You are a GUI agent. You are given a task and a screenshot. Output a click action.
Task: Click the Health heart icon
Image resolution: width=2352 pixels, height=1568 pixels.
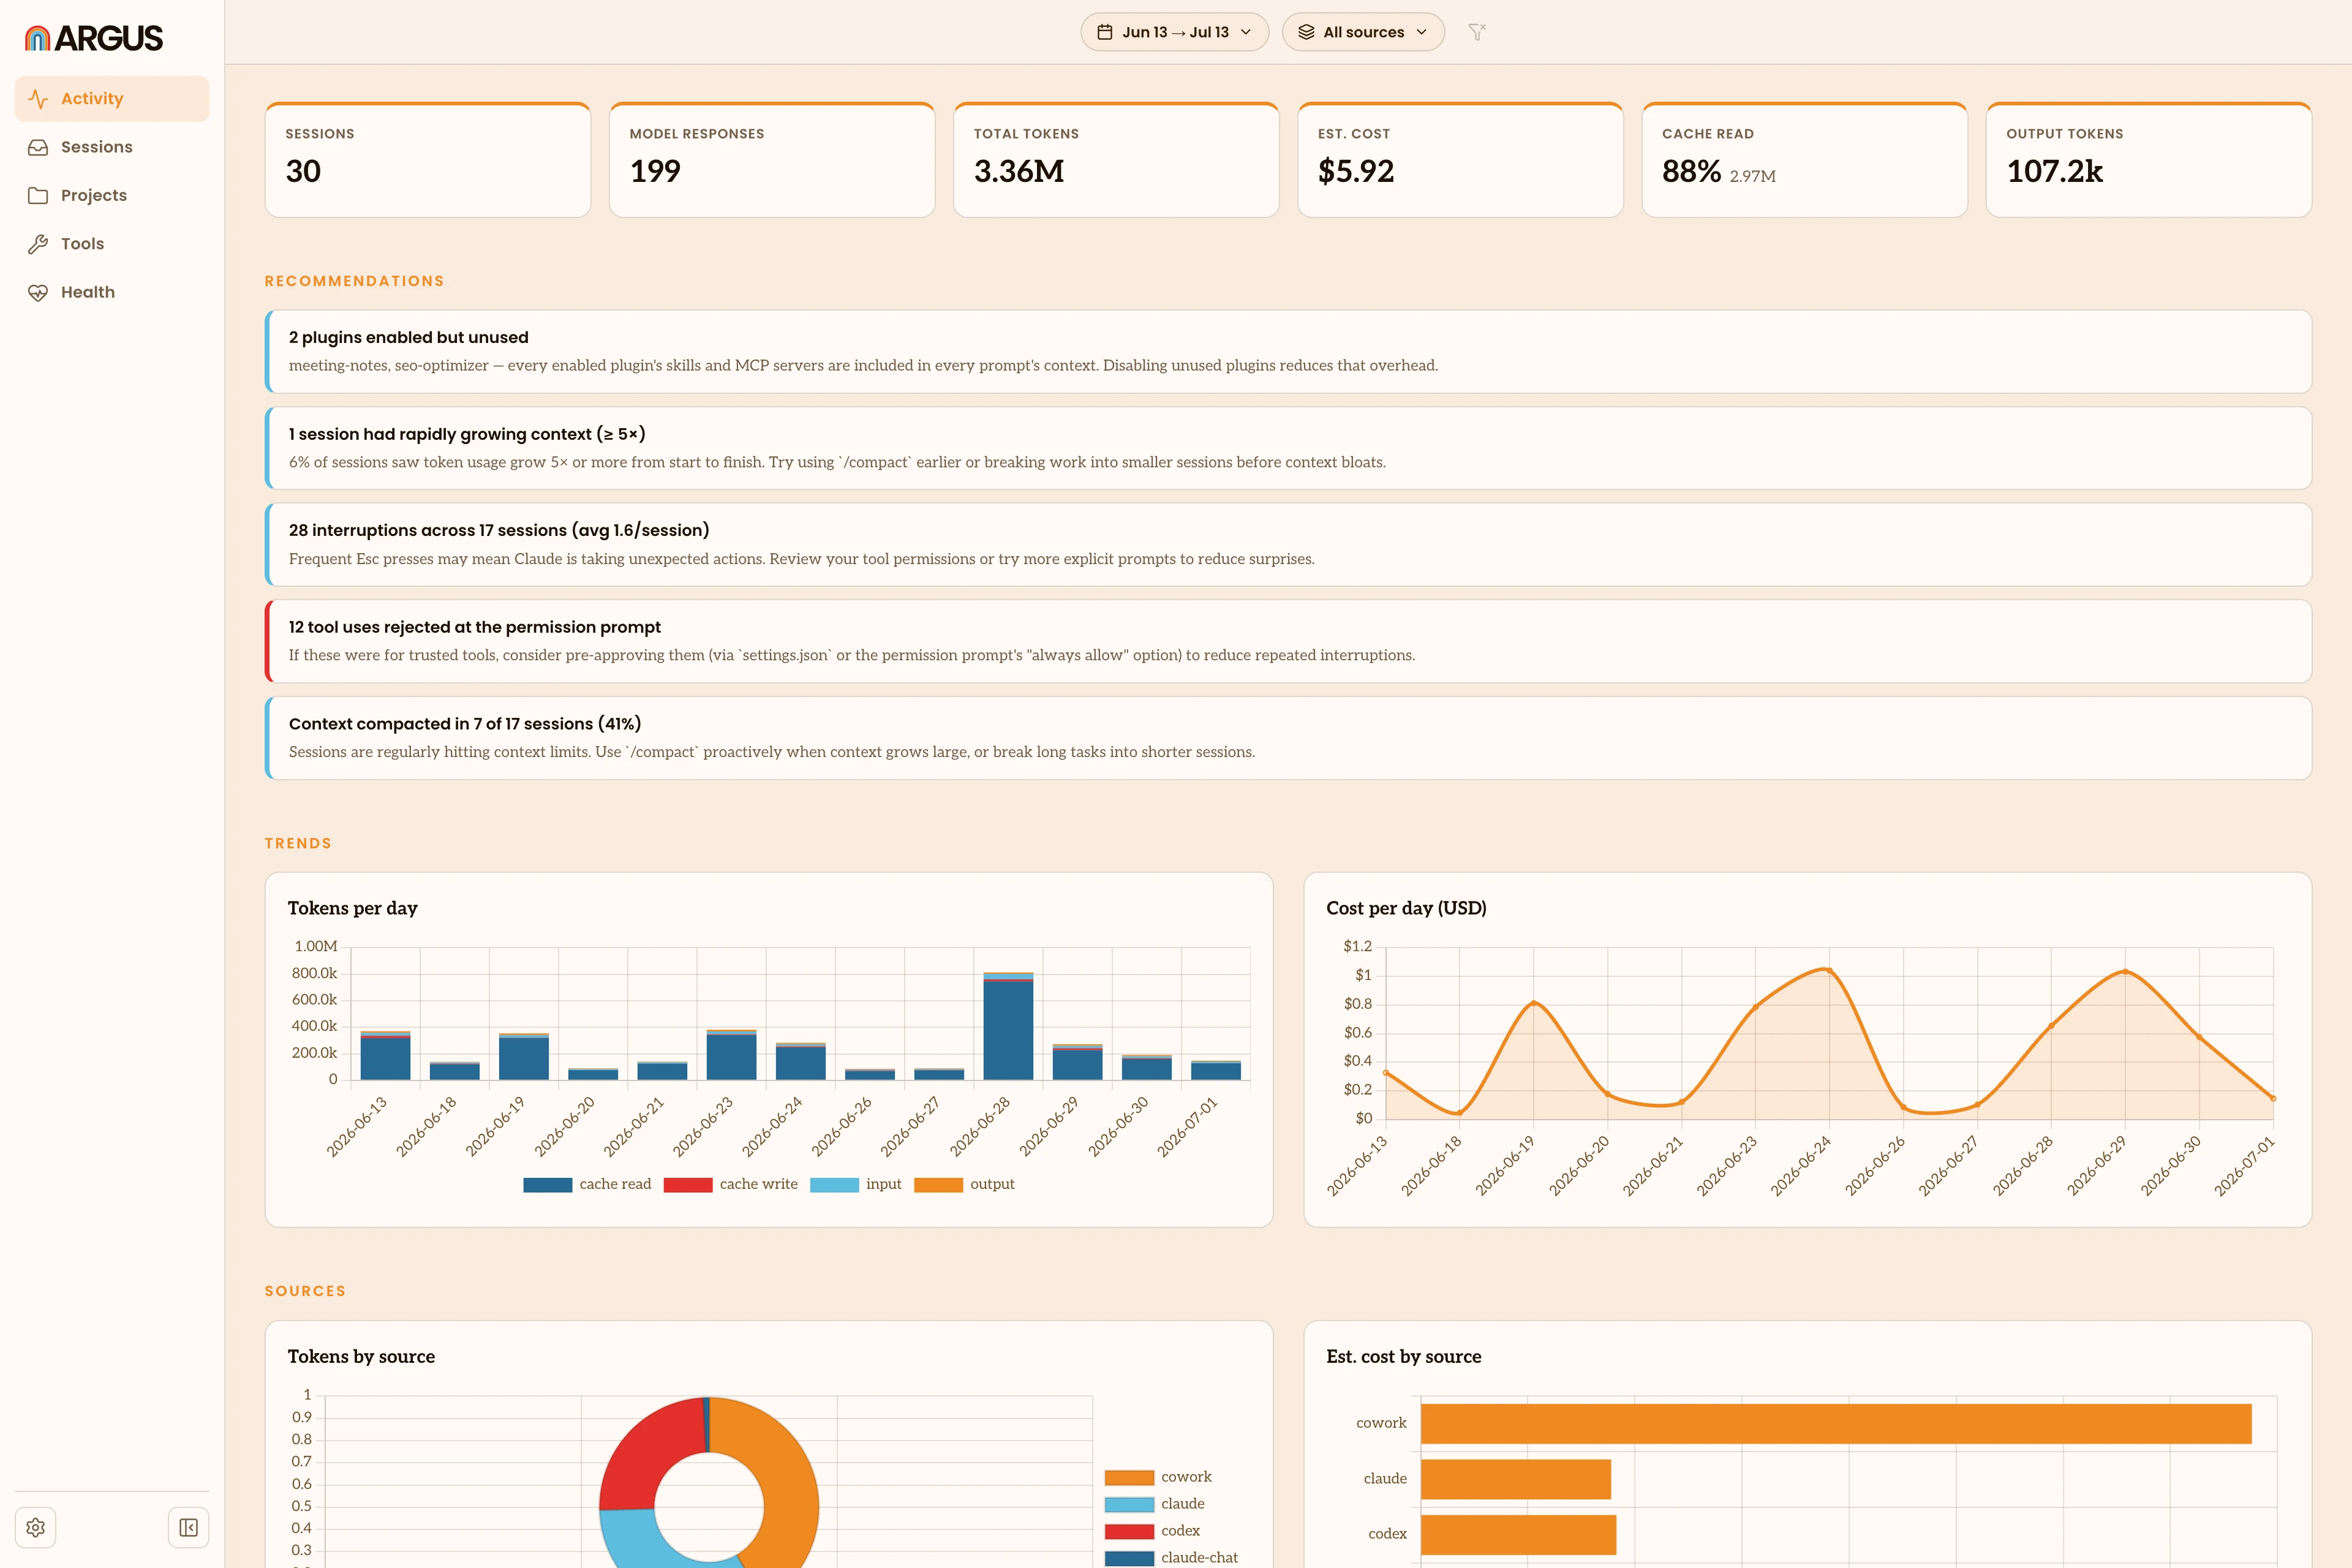coord(38,292)
